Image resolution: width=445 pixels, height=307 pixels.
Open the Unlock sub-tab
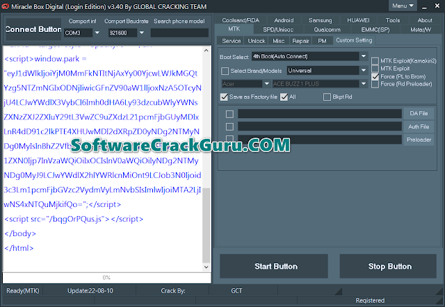click(257, 41)
